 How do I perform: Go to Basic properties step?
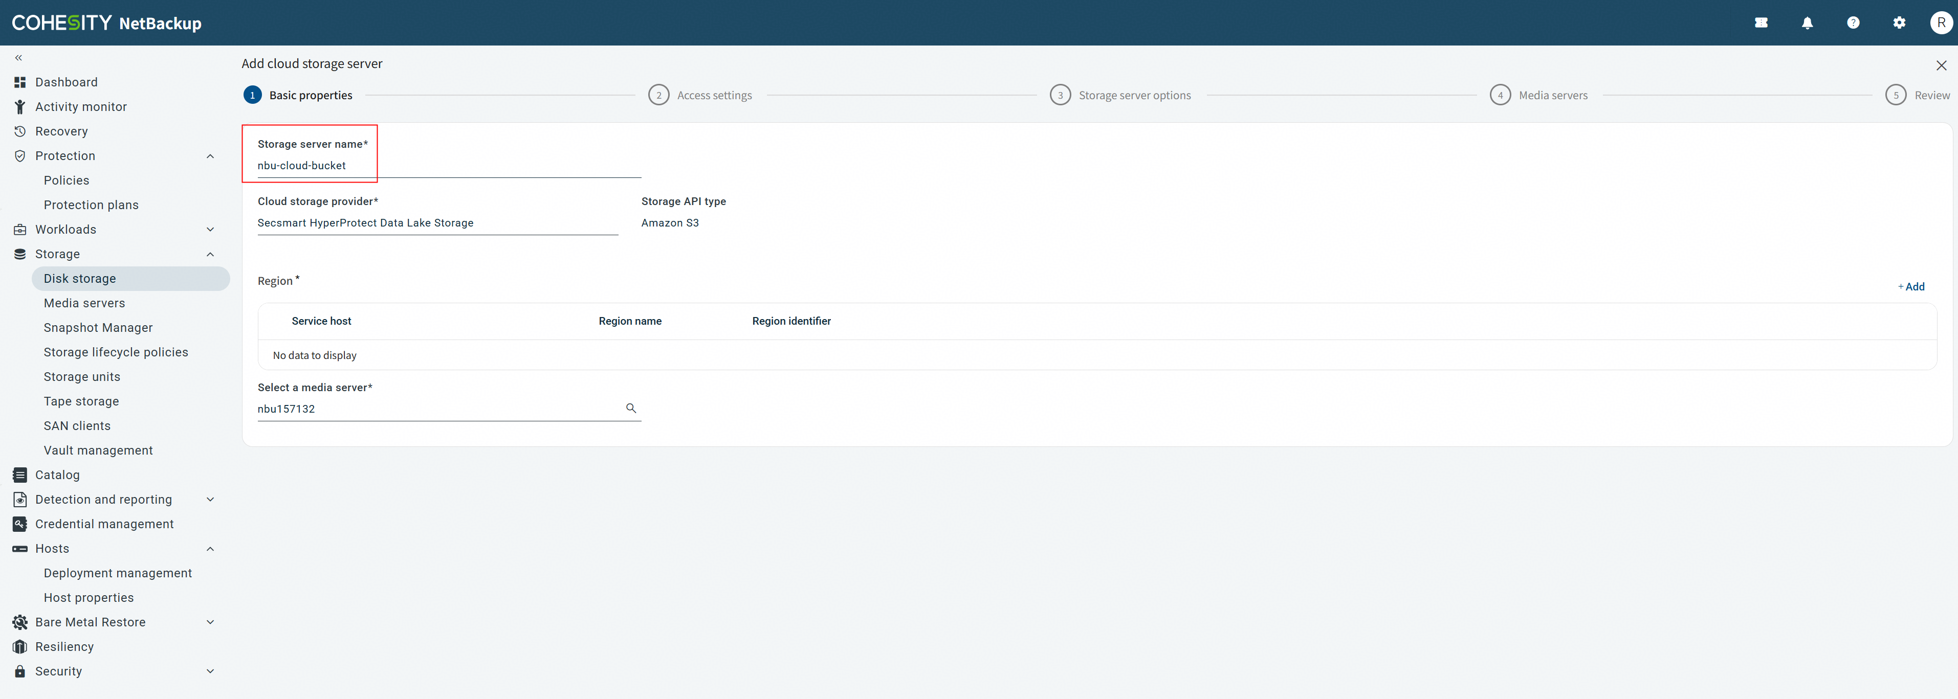coord(298,95)
